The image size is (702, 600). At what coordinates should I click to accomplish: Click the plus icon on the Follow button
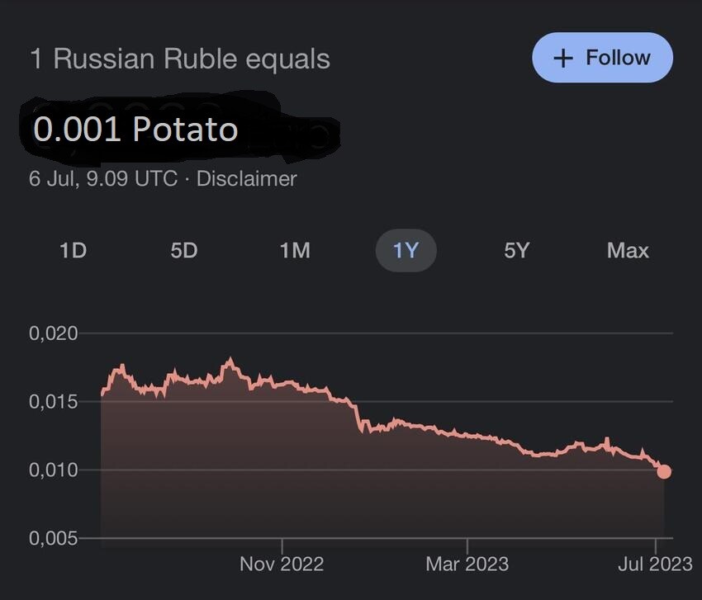(562, 58)
